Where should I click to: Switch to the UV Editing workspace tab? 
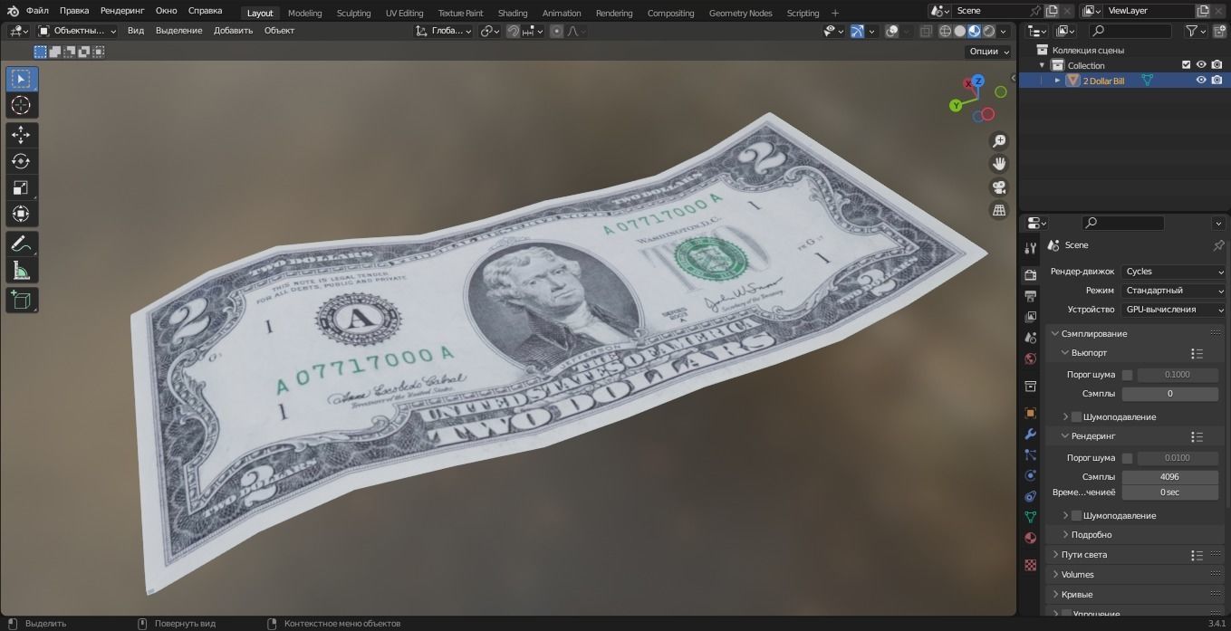404,13
